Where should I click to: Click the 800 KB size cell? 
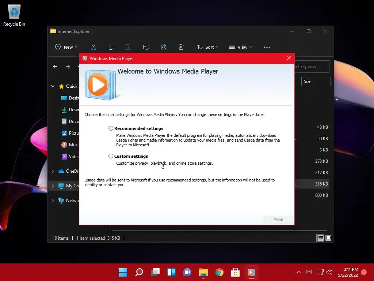click(x=321, y=195)
